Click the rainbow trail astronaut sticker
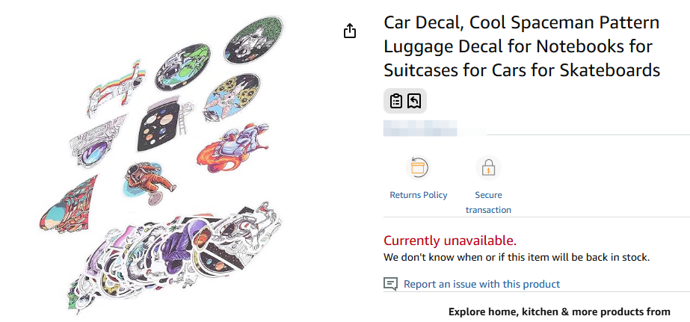This screenshot has height=322, width=690. click(114, 88)
